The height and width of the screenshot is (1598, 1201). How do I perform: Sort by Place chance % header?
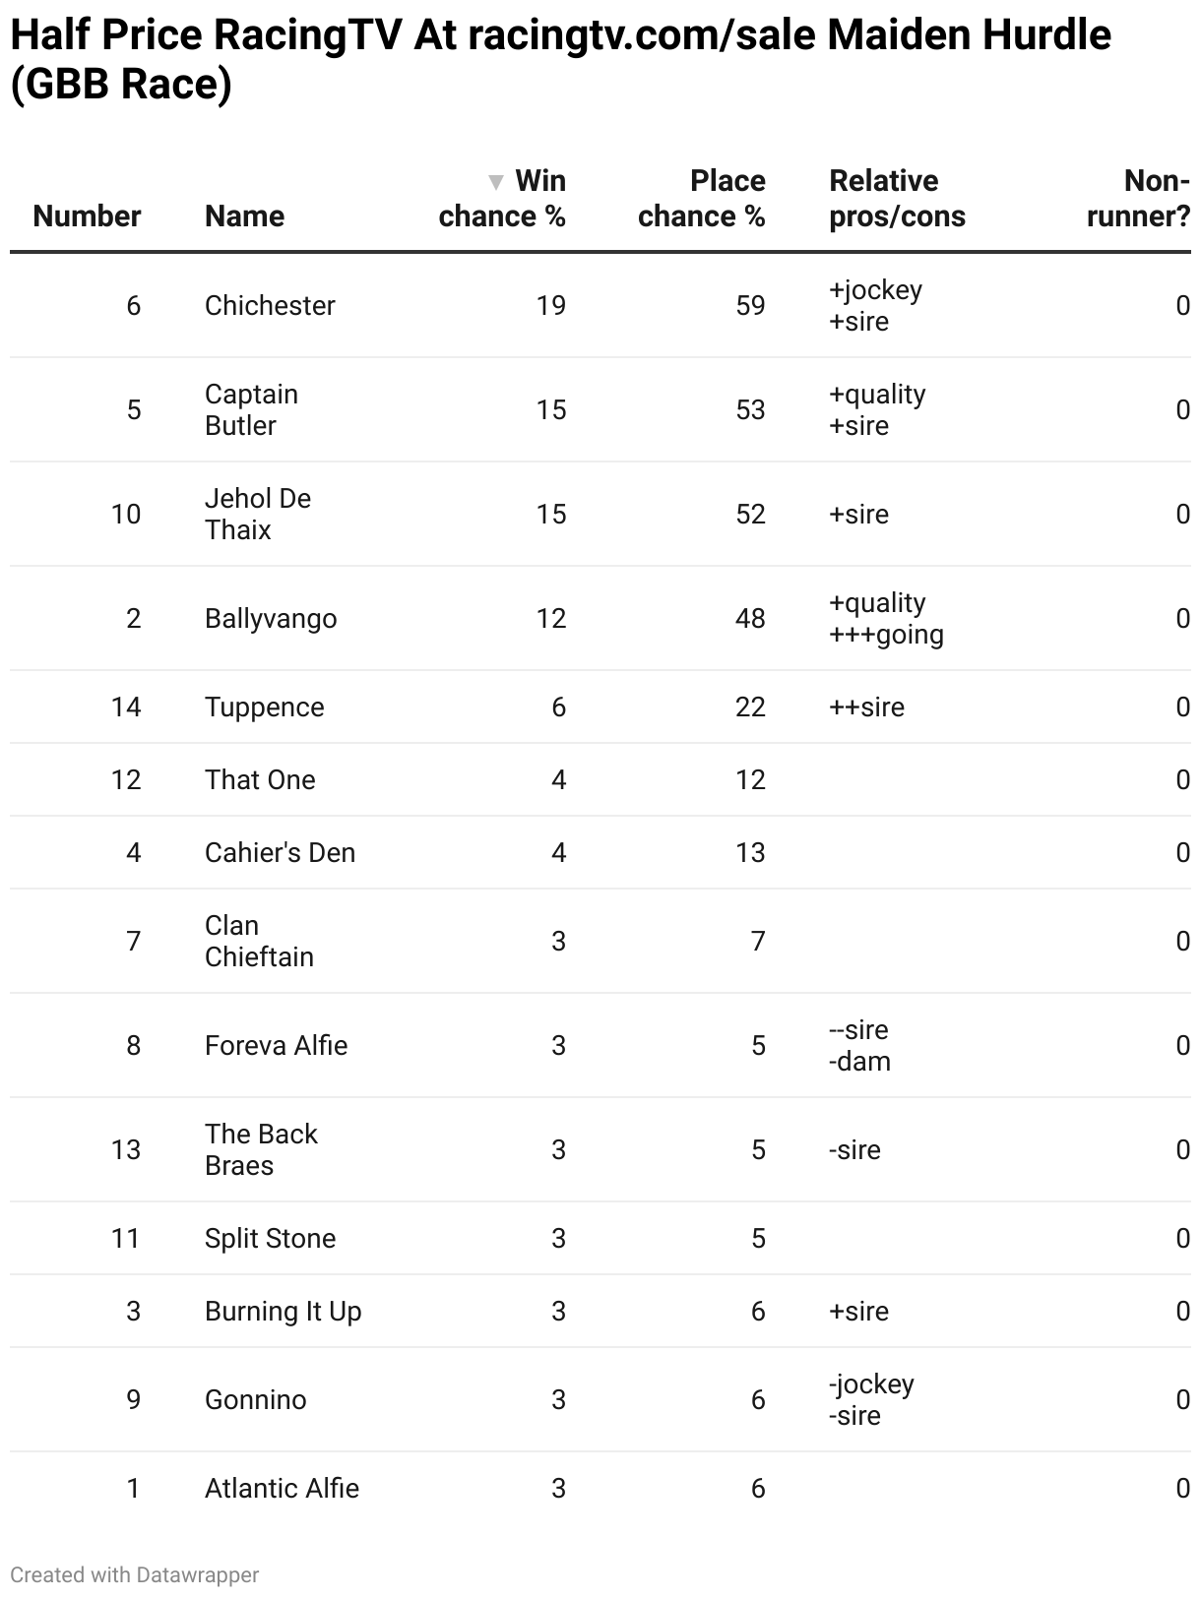click(701, 199)
